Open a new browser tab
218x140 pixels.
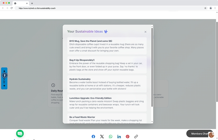[x=32, y=3]
